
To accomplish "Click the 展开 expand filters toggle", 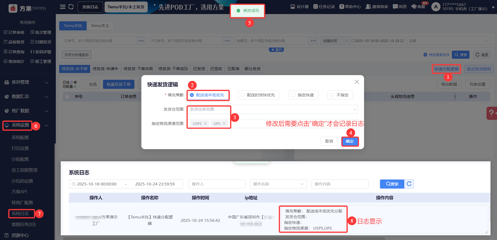I will point(276,50).
